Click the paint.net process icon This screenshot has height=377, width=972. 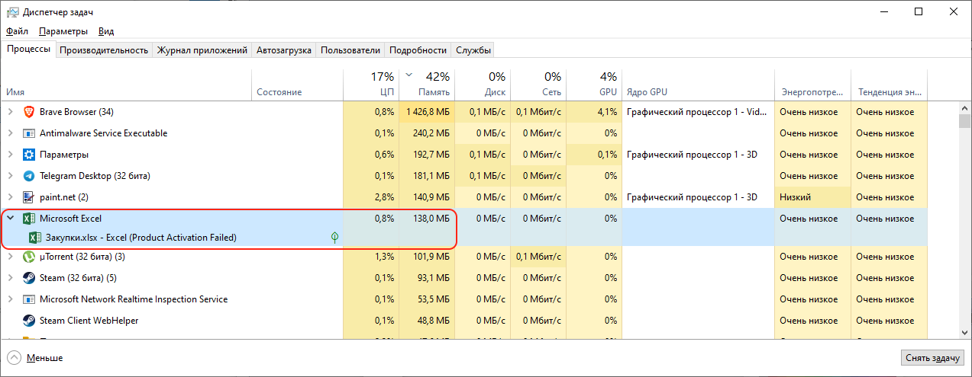point(29,197)
